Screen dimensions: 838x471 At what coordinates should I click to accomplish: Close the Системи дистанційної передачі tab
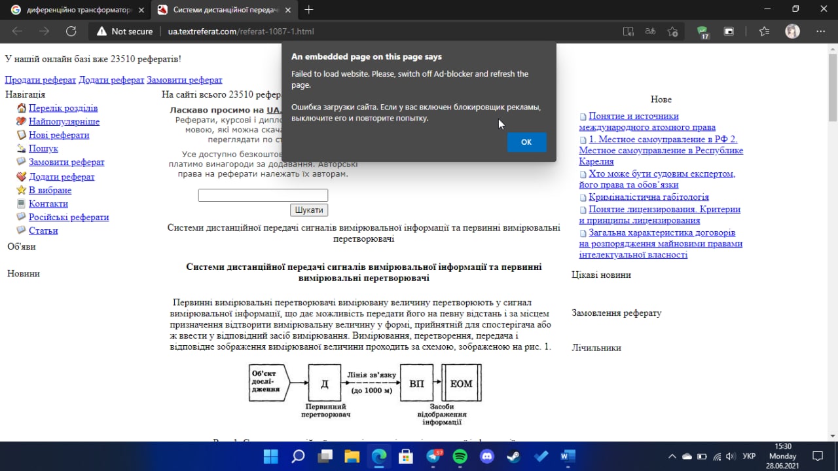[x=287, y=10]
